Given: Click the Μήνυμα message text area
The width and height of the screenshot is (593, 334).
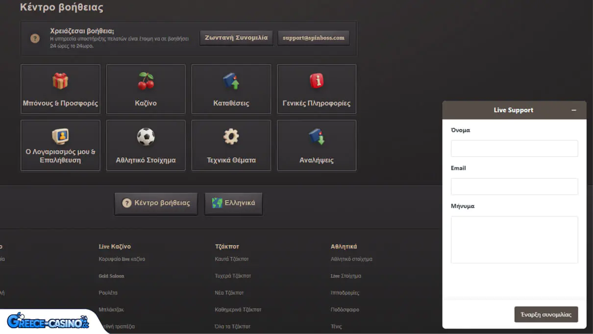Looking at the screenshot, I should 514,239.
